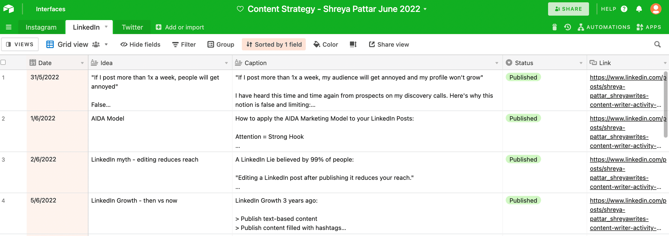Click Published status in row 5/6/2022
Screen dimensions: 669x236
[523, 200]
